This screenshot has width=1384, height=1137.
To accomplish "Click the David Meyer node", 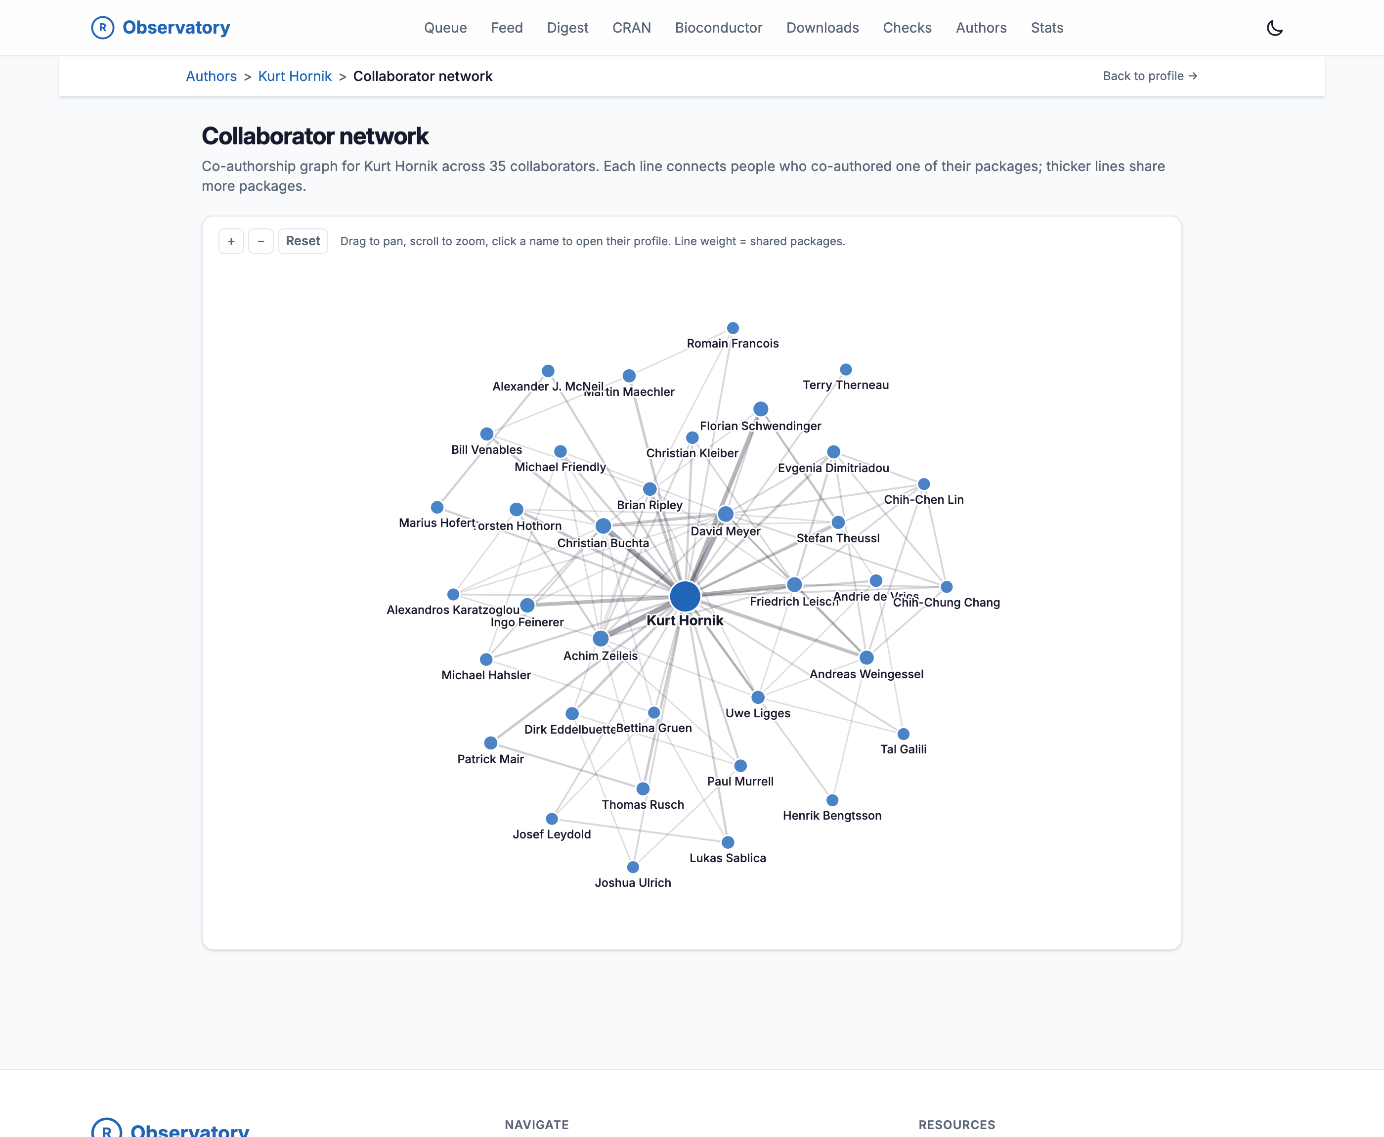I will pyautogui.click(x=726, y=514).
